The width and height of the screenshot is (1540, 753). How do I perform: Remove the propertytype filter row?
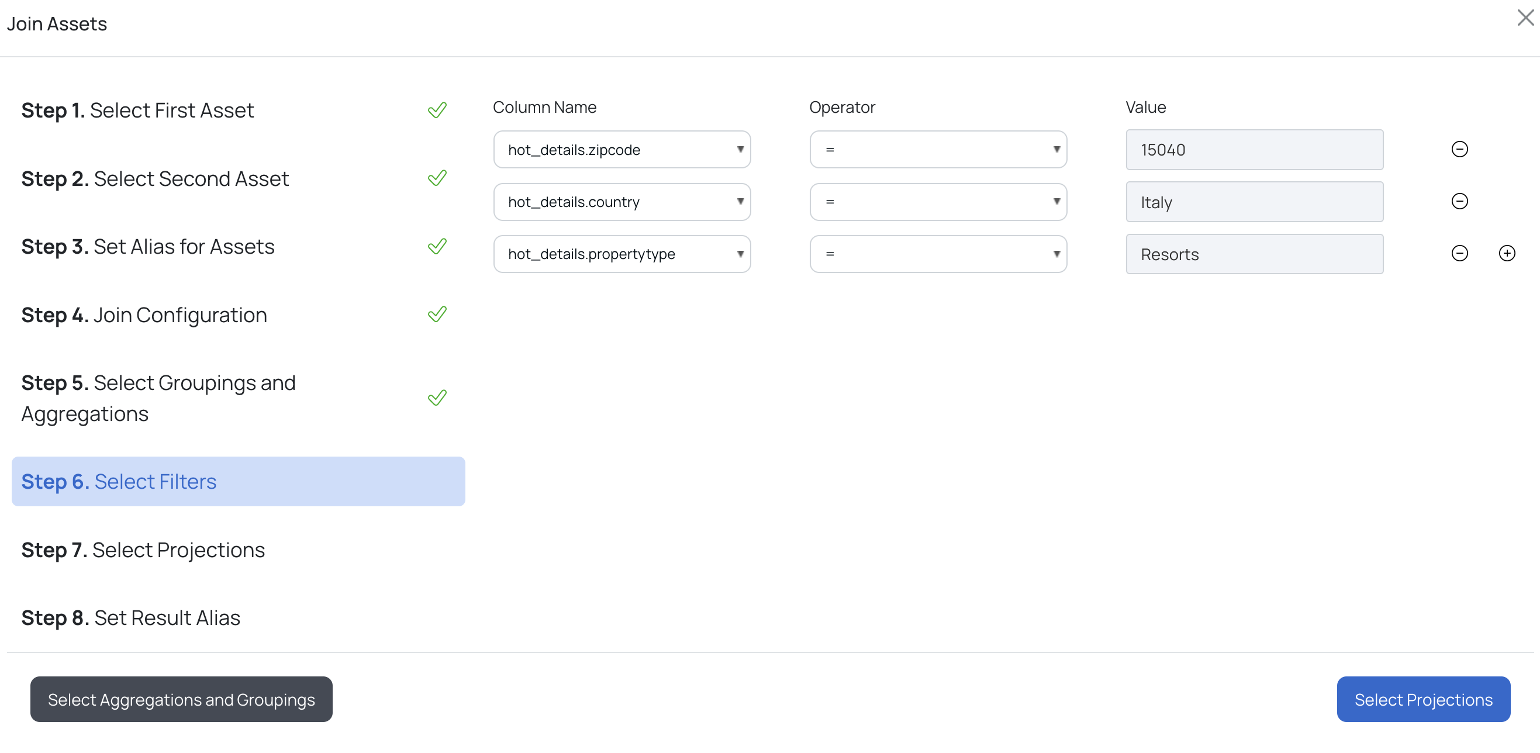coord(1459,253)
